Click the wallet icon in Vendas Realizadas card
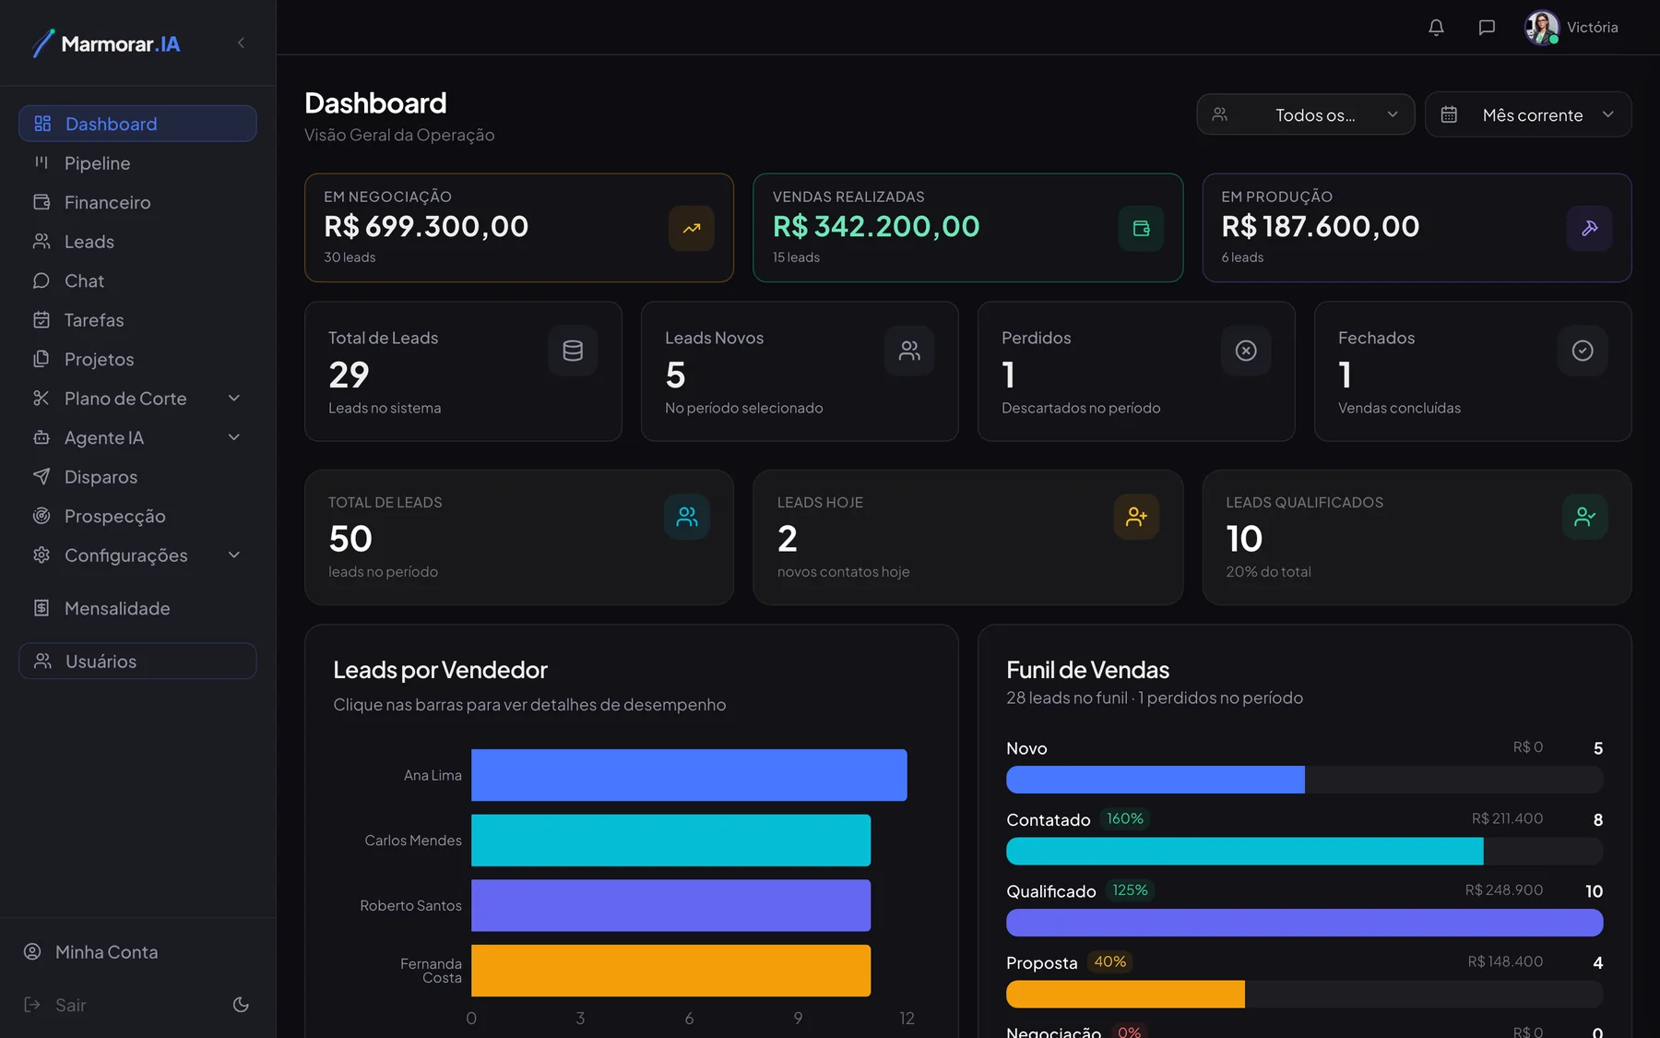The image size is (1660, 1038). click(x=1141, y=228)
